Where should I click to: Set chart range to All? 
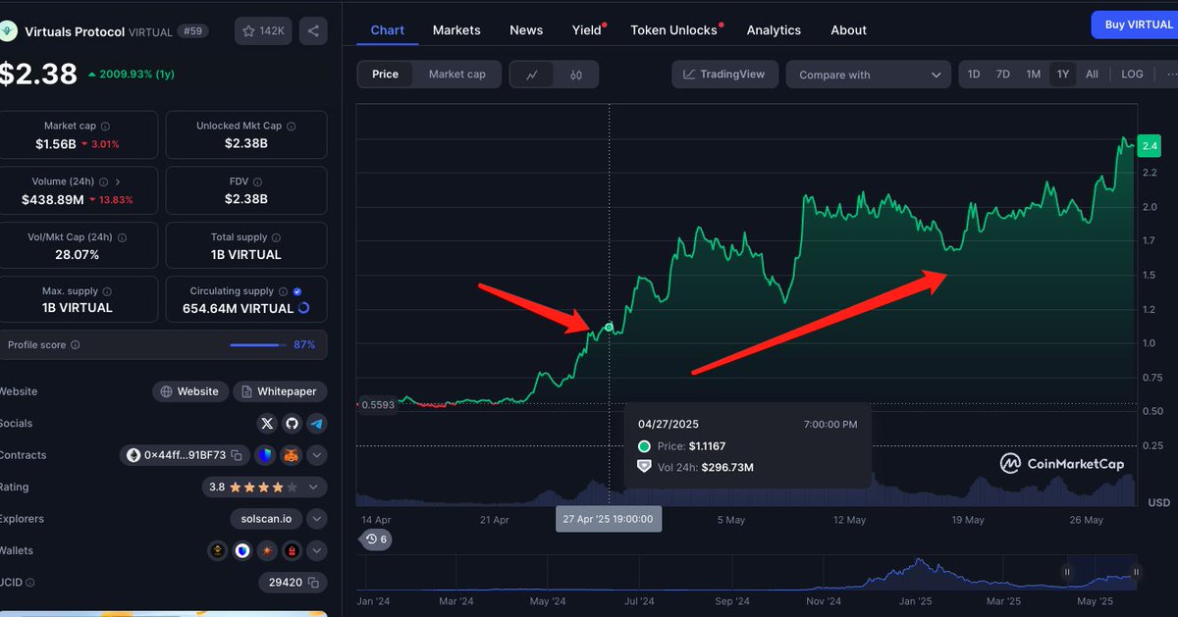point(1092,75)
